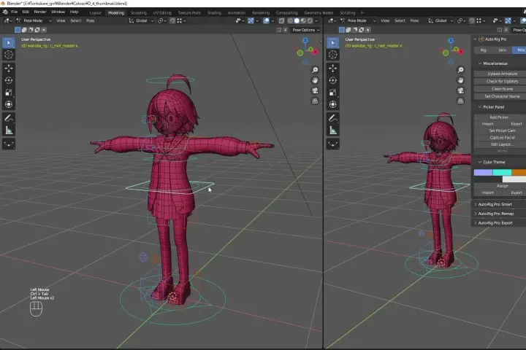
Task: Switch to rendered shading in left viewport
Action: pyautogui.click(x=310, y=20)
